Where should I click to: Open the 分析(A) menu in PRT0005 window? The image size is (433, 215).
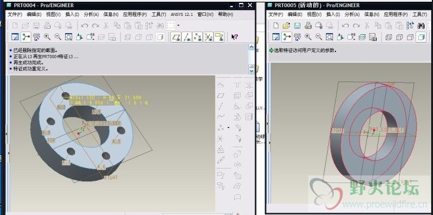[x=352, y=15]
